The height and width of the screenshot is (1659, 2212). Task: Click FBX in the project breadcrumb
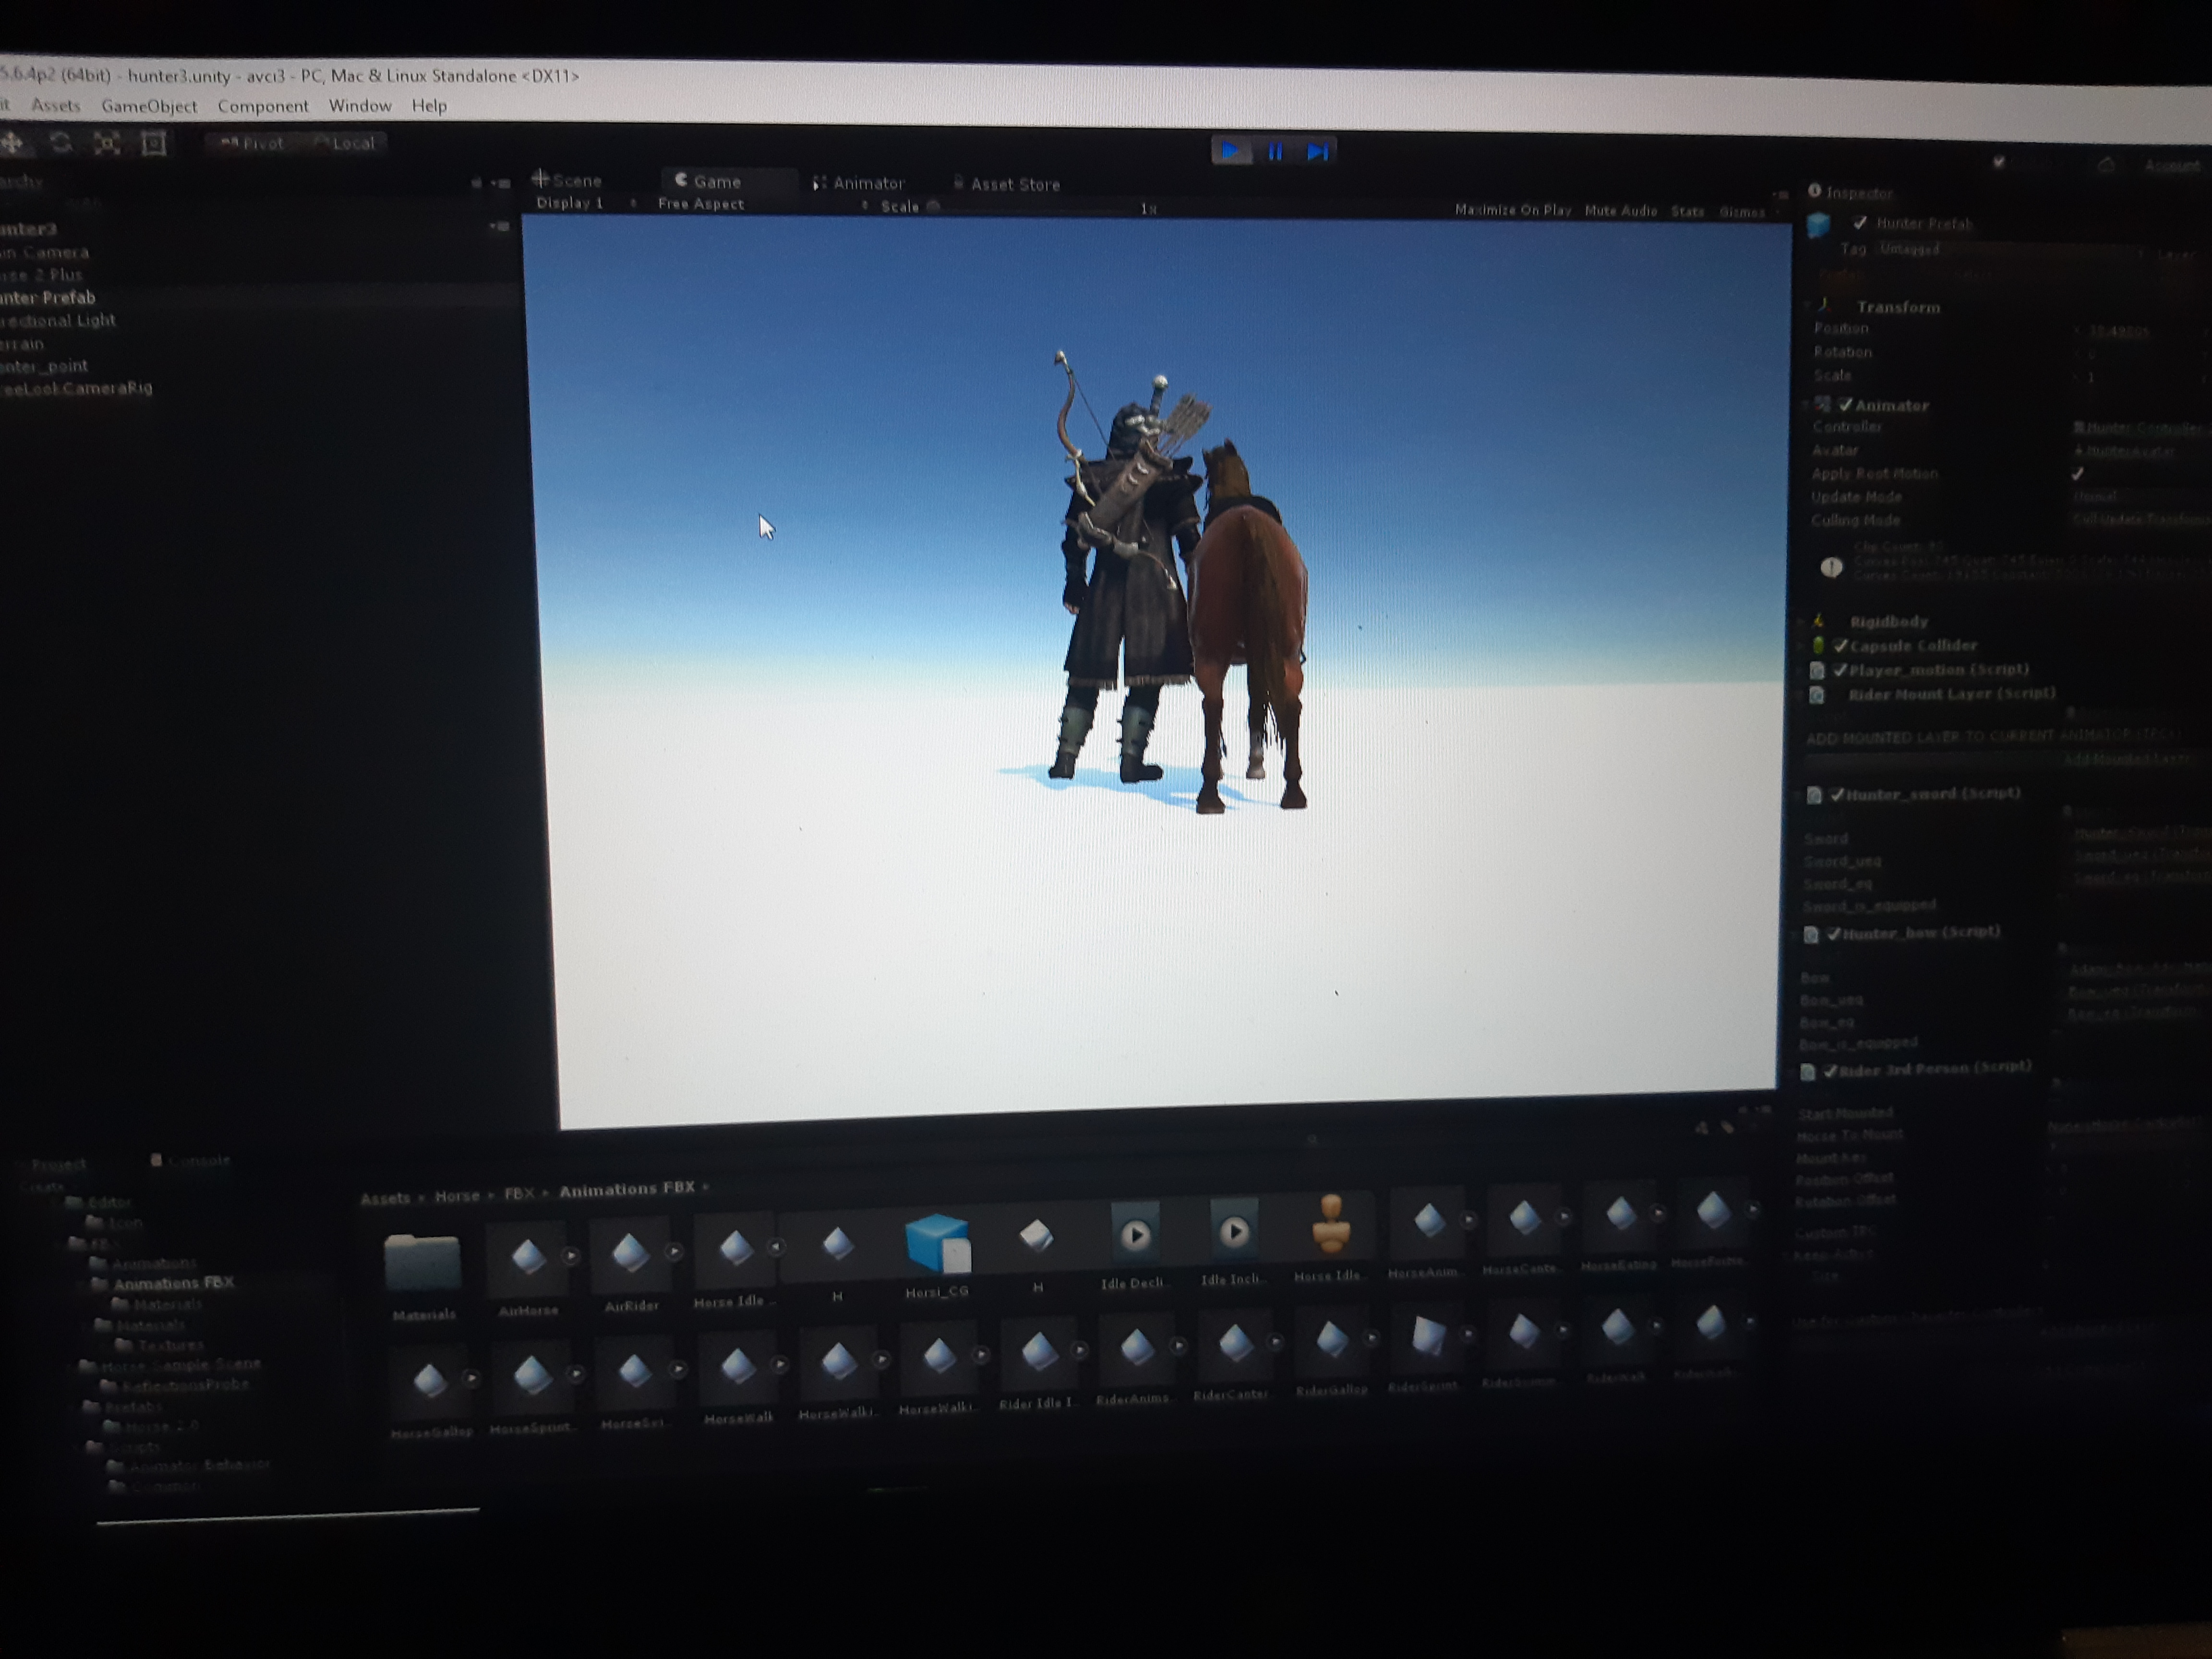[518, 1193]
